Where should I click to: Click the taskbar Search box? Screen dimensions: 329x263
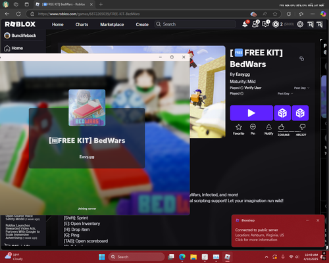pos(136,257)
